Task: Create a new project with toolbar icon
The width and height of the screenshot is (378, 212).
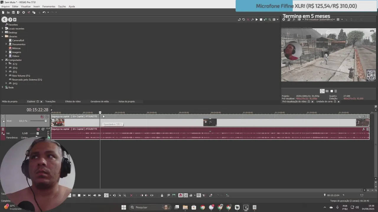Action: pyautogui.click(x=3, y=12)
